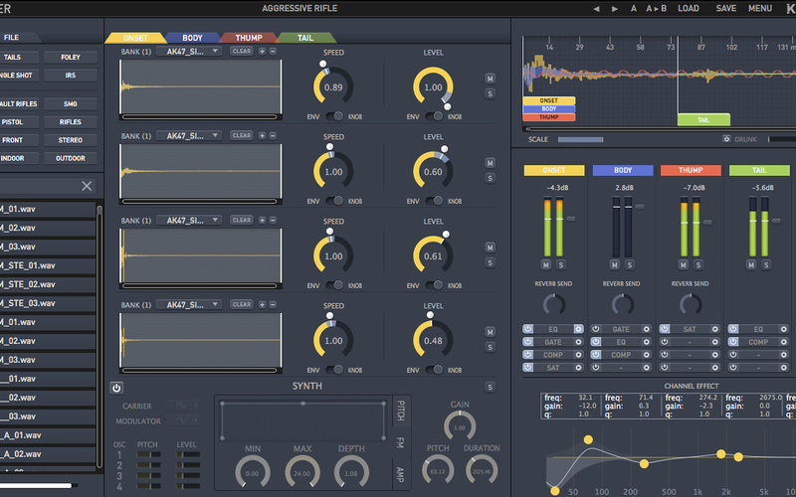Open bank dropdown in the level 0.60 row

point(189,136)
